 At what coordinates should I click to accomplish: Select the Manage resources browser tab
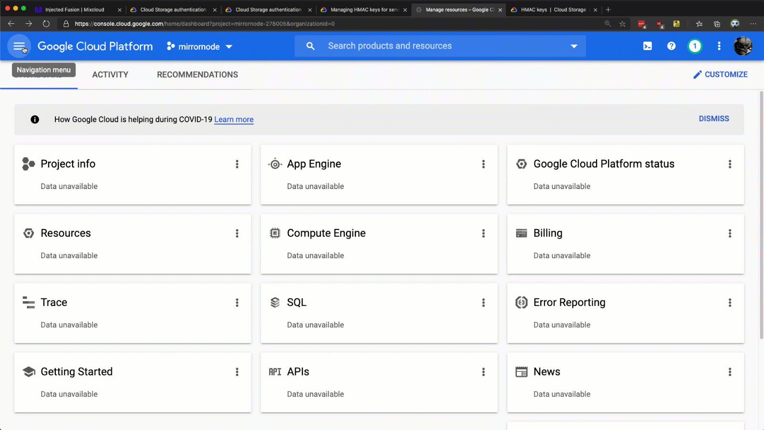click(x=459, y=10)
